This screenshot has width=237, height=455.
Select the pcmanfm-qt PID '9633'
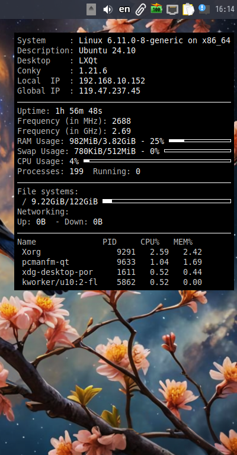click(126, 262)
